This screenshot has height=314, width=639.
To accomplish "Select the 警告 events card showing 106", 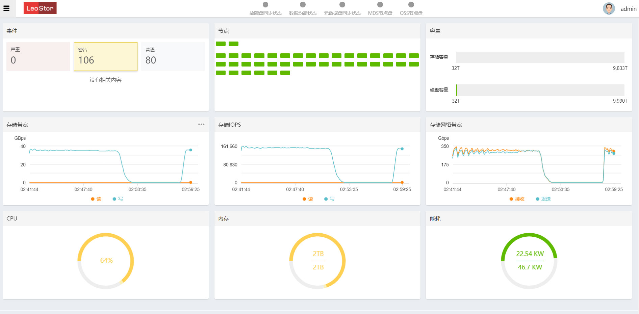I will (106, 56).
